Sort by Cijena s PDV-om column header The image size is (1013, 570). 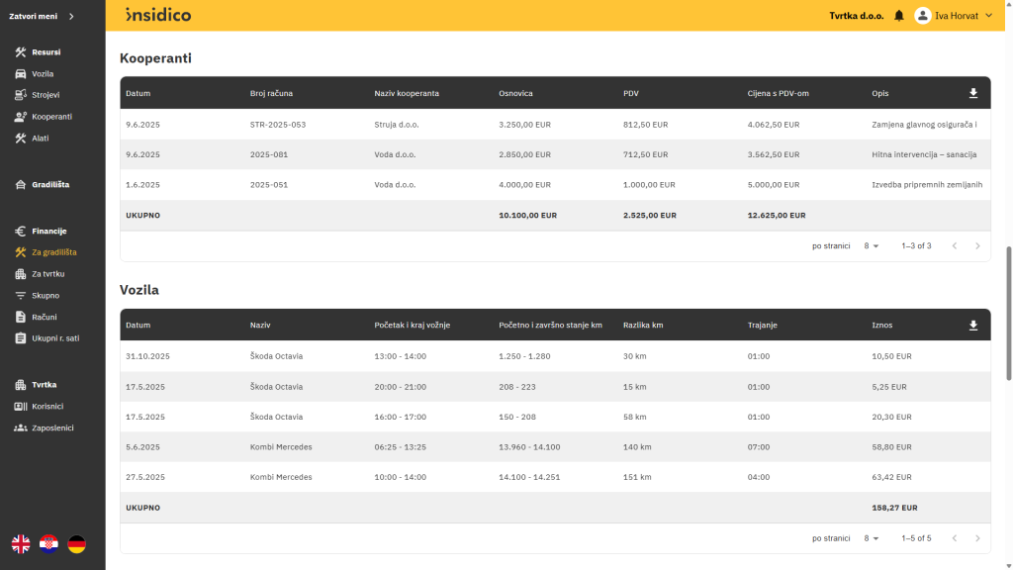[x=778, y=93]
